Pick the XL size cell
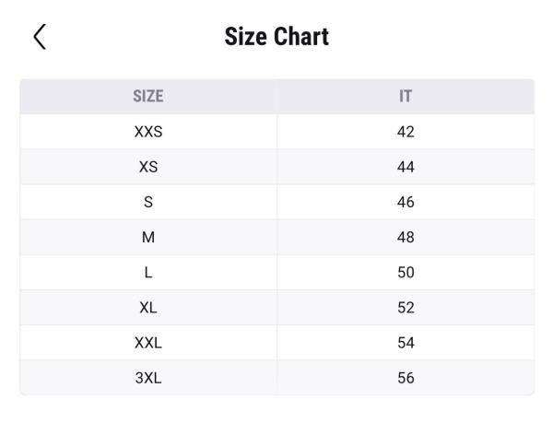 point(148,307)
